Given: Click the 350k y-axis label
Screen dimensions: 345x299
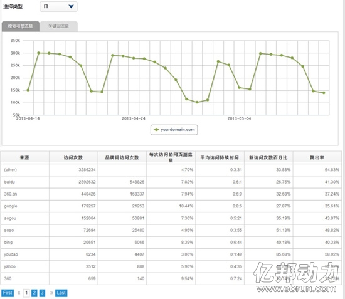Looking at the screenshot, I should point(15,41).
